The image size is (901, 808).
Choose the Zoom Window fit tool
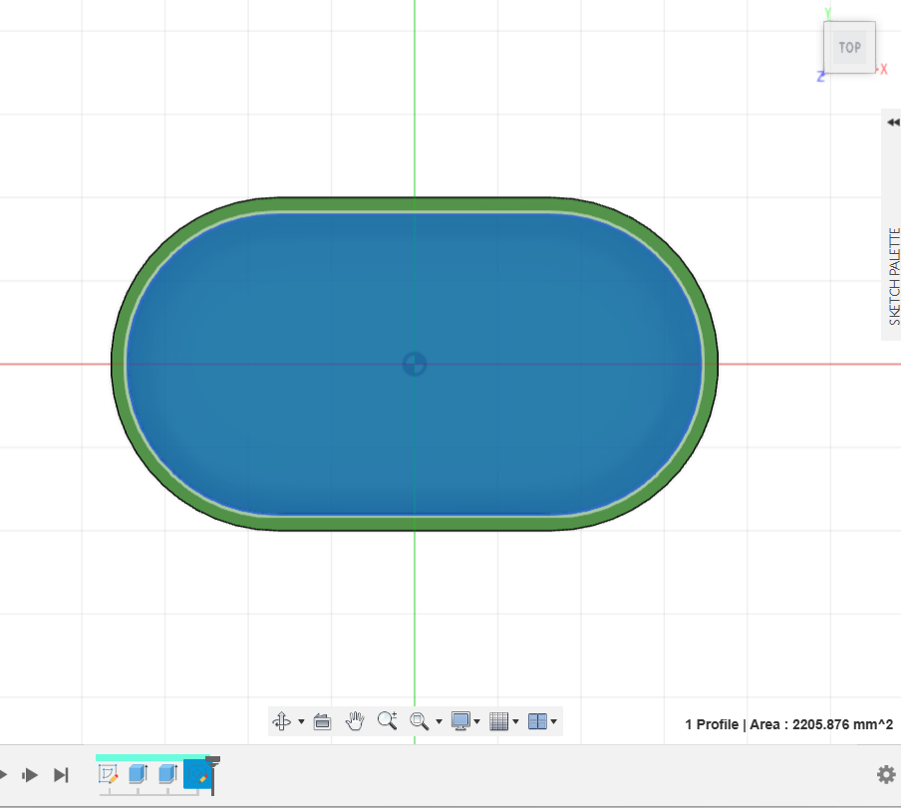pyautogui.click(x=420, y=721)
